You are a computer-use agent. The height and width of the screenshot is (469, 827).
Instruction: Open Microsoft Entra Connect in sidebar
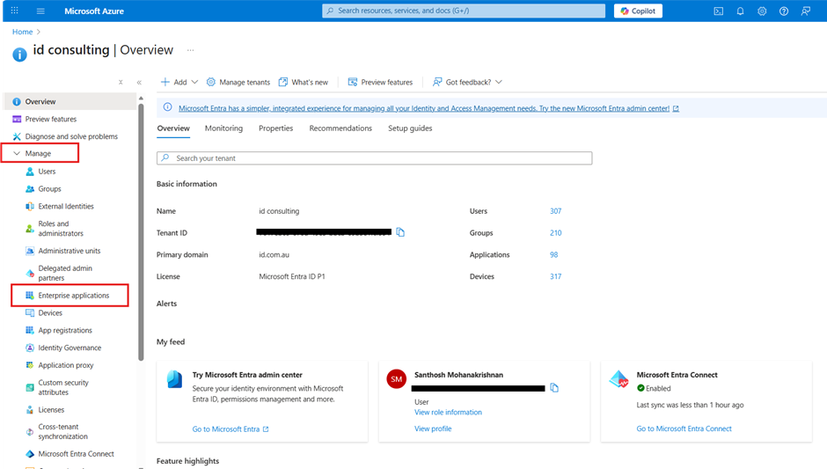pos(70,454)
